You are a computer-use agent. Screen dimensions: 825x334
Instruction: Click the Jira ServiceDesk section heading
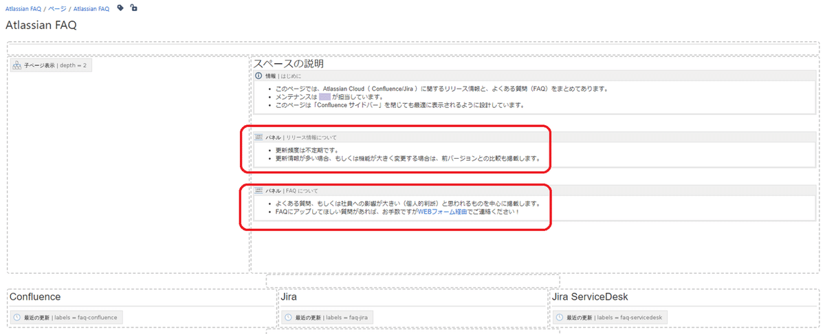pyautogui.click(x=590, y=297)
